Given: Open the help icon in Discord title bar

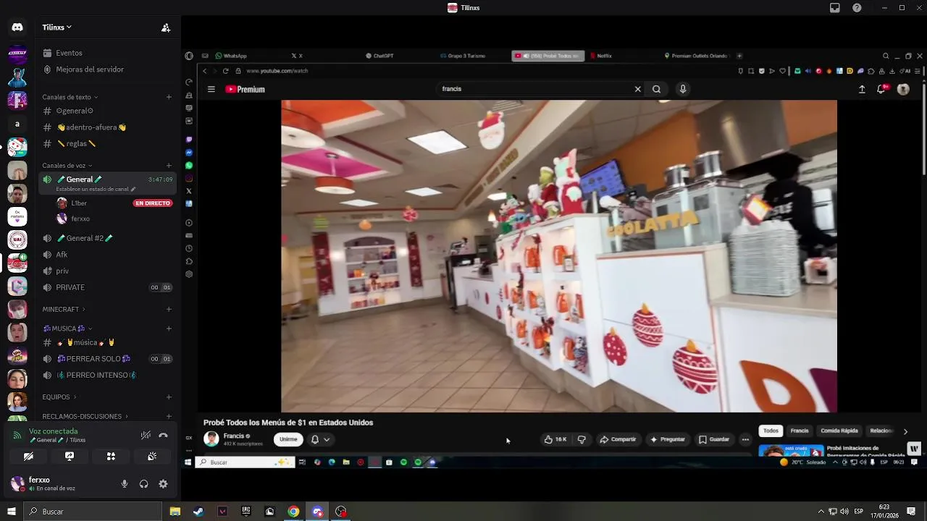Looking at the screenshot, I should tap(857, 8).
